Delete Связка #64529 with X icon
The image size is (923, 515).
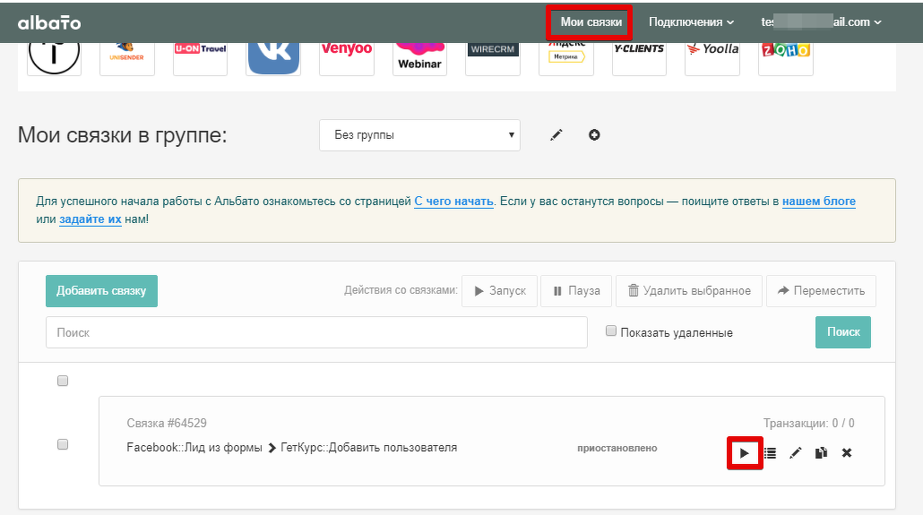tap(847, 453)
